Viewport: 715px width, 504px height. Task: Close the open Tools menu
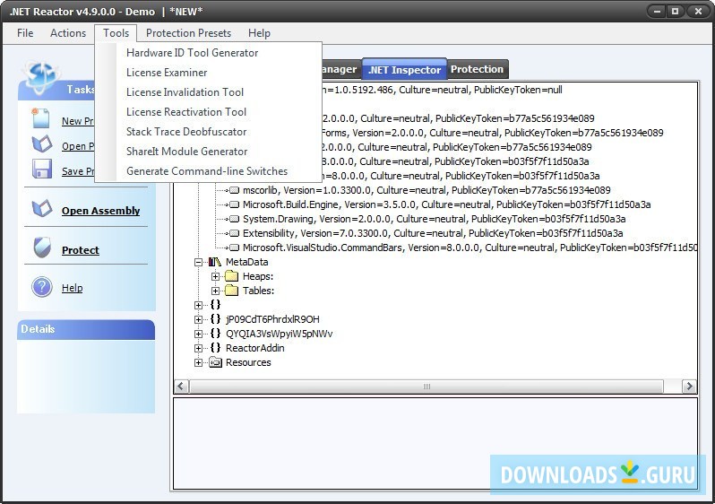tap(116, 33)
